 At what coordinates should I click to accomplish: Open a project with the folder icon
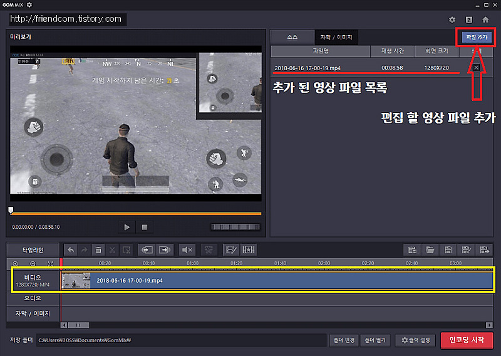click(x=430, y=250)
